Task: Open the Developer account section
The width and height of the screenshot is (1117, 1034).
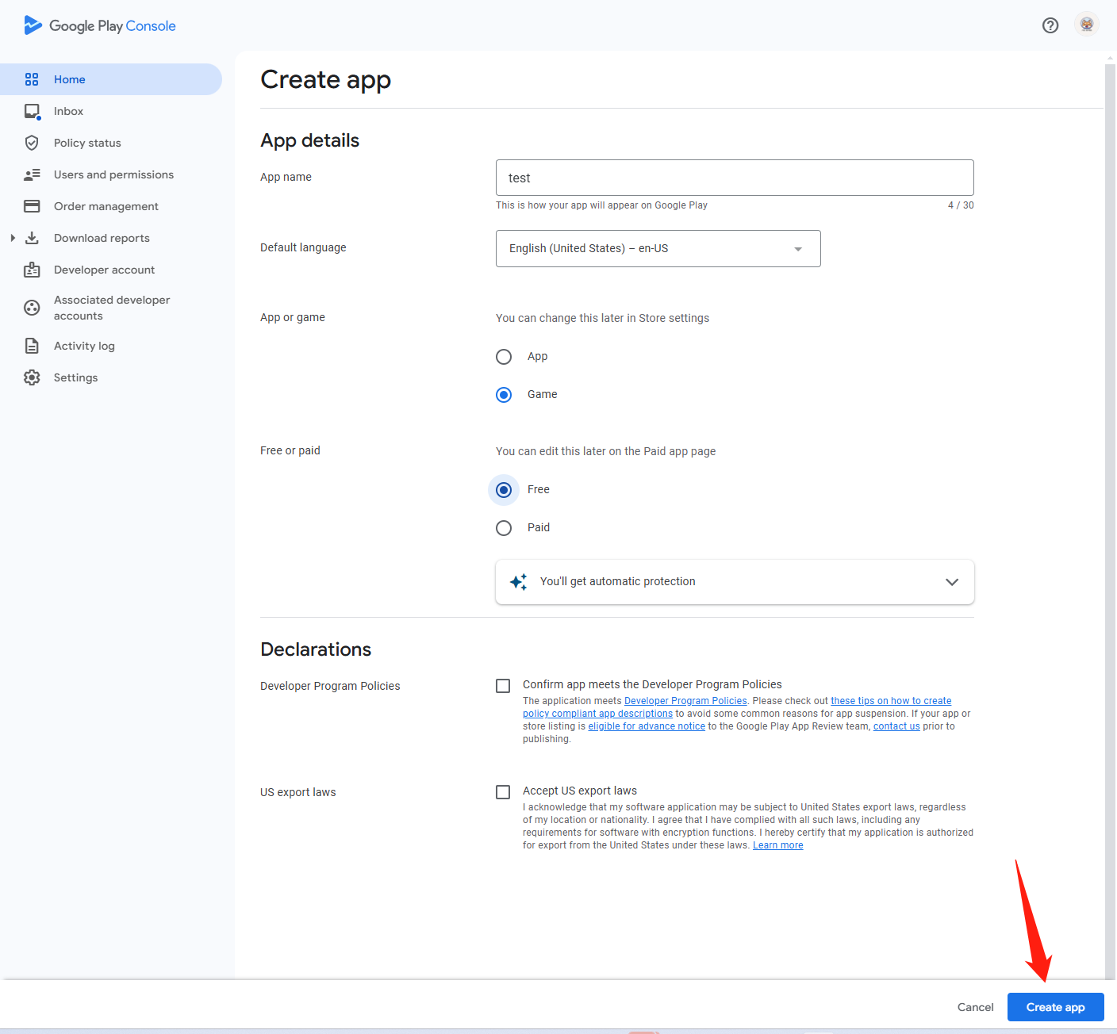Action: click(x=104, y=270)
